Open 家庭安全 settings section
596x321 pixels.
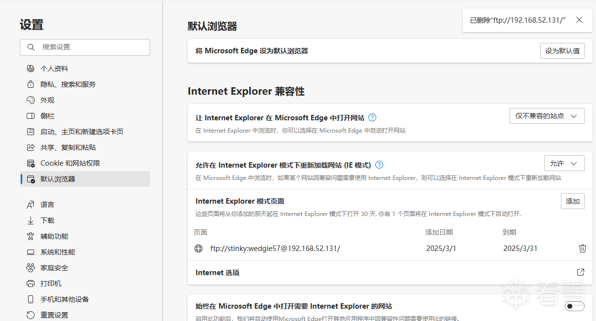pos(85,268)
